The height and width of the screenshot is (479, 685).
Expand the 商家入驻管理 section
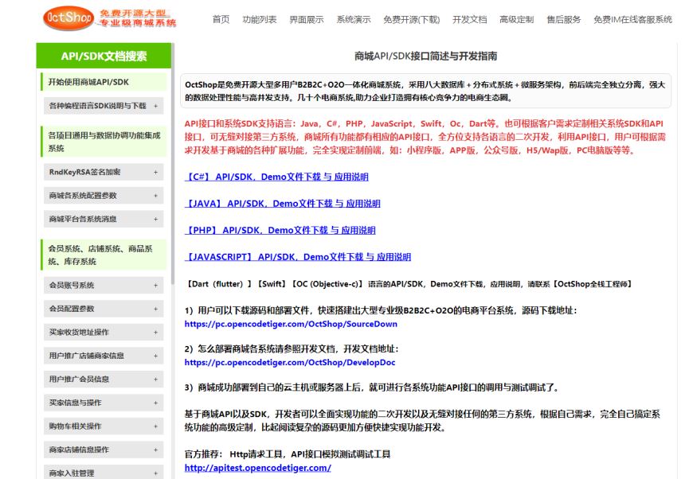104,473
